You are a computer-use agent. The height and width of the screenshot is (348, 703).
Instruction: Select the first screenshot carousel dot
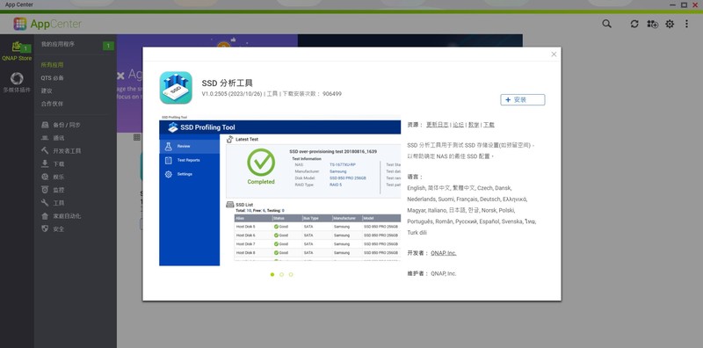(272, 274)
